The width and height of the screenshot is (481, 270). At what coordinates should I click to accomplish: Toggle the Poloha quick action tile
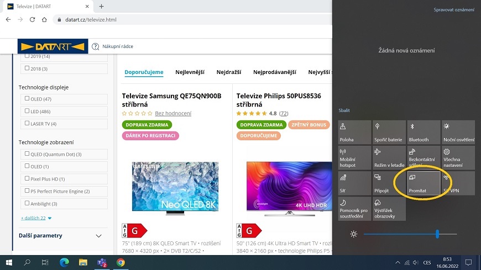354,132
